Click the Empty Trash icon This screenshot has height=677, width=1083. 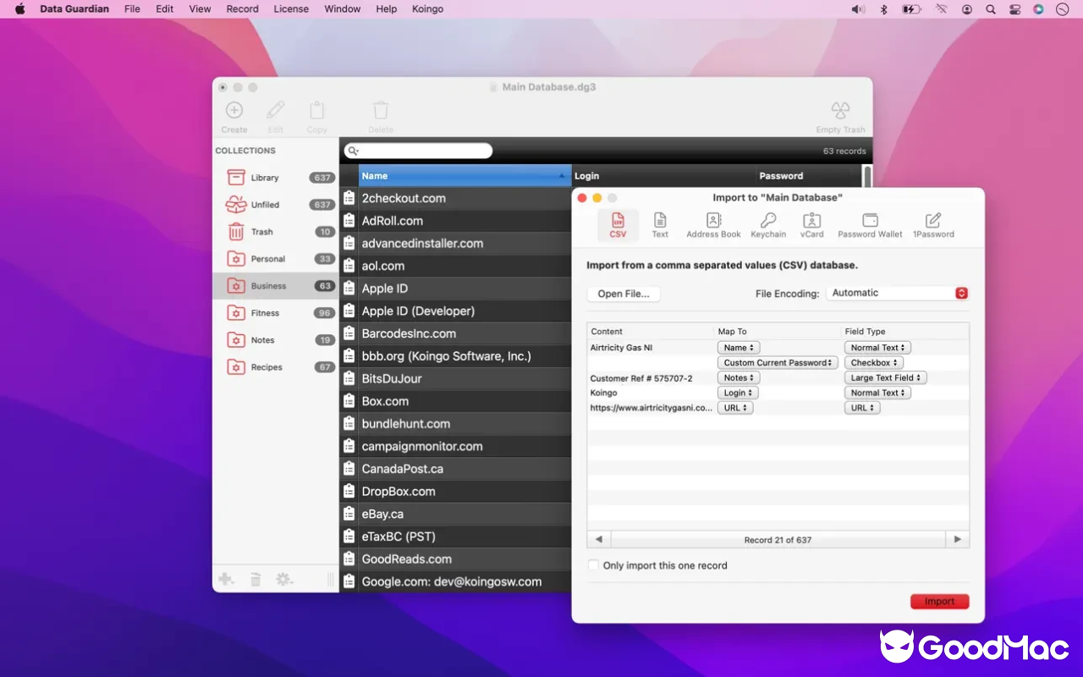click(840, 111)
